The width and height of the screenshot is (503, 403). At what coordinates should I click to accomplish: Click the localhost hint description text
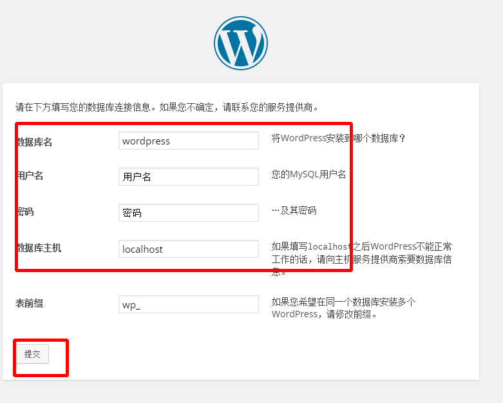pyautogui.click(x=361, y=259)
